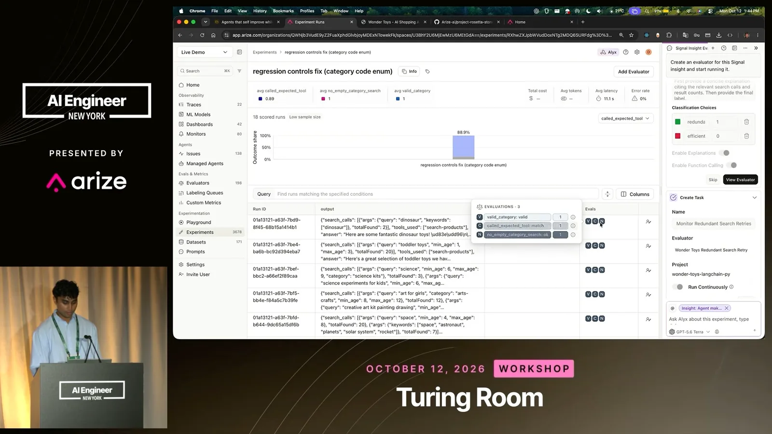Screen dimensions: 772x434
Task: Open the Alyx assistant button
Action: (608, 52)
